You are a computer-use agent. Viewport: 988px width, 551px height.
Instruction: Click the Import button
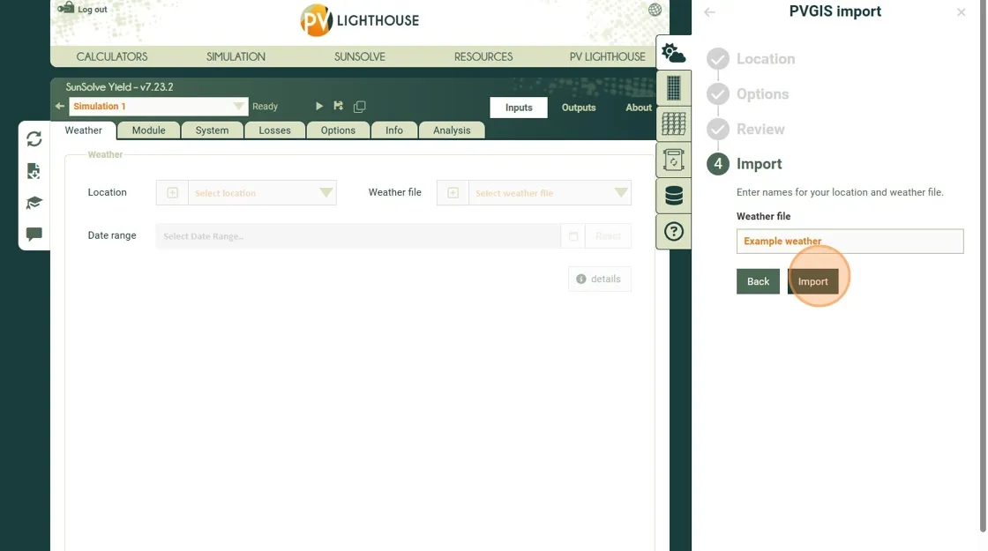(812, 281)
